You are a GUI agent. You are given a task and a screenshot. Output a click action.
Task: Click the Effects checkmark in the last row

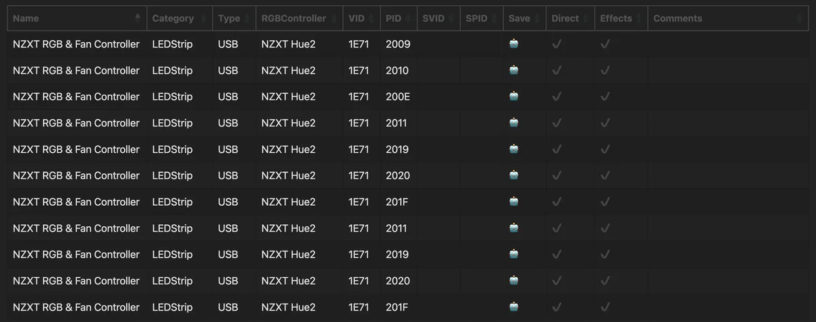coord(605,307)
